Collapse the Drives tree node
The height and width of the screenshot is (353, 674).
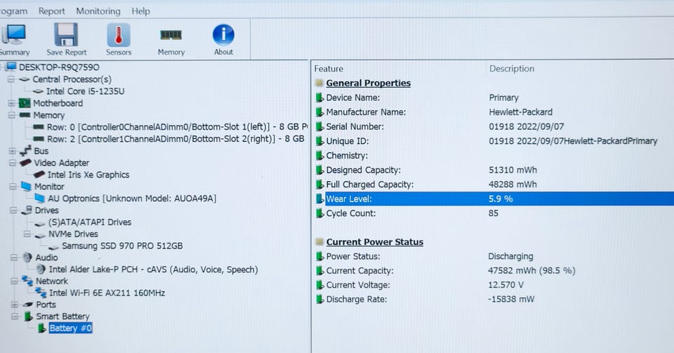coord(14,211)
